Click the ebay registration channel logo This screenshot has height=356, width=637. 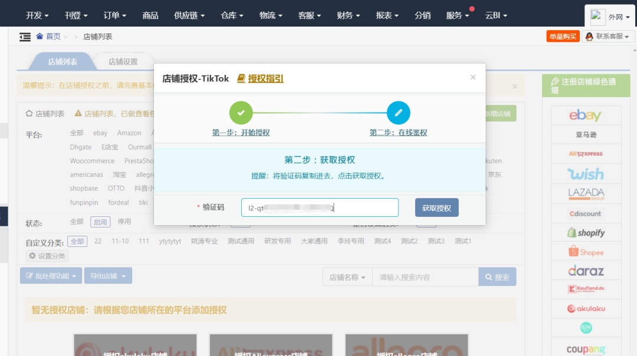(x=585, y=114)
